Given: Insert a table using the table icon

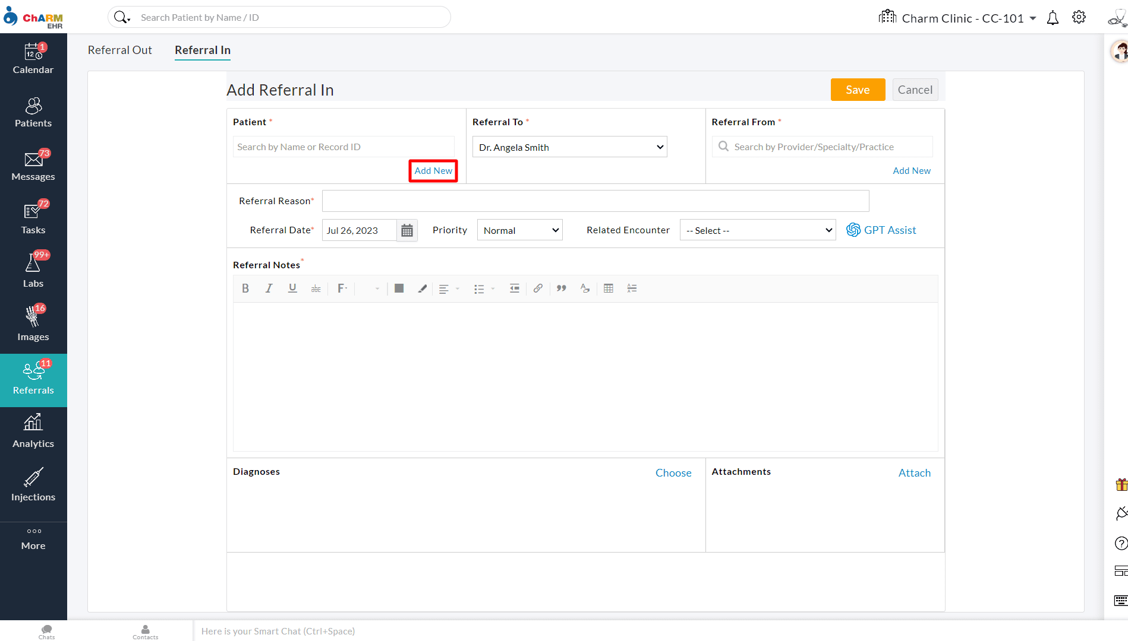Looking at the screenshot, I should point(609,288).
